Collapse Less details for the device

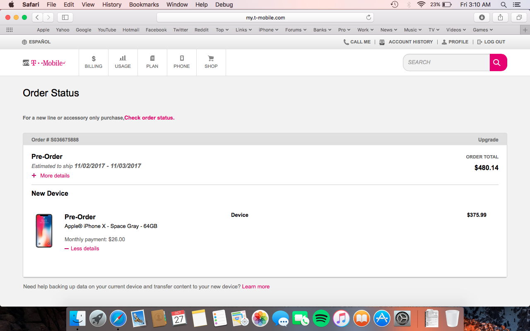(x=82, y=248)
